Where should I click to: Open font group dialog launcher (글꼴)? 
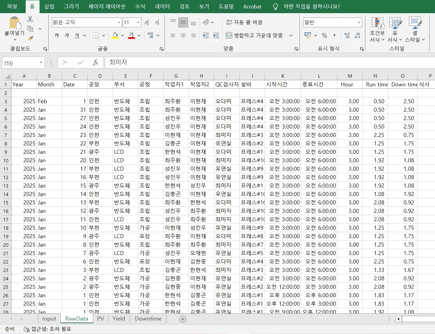(x=162, y=49)
